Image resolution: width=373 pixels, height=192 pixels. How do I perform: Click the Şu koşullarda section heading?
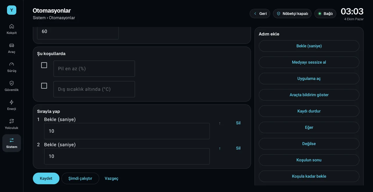pos(51,54)
